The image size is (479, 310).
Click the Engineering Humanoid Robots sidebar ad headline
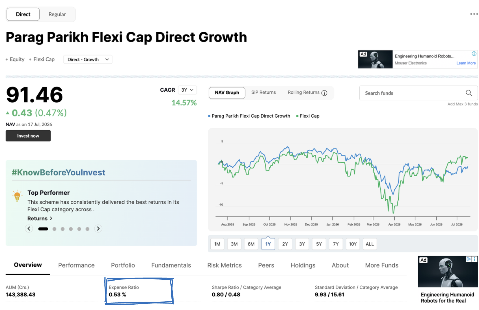coord(447,298)
